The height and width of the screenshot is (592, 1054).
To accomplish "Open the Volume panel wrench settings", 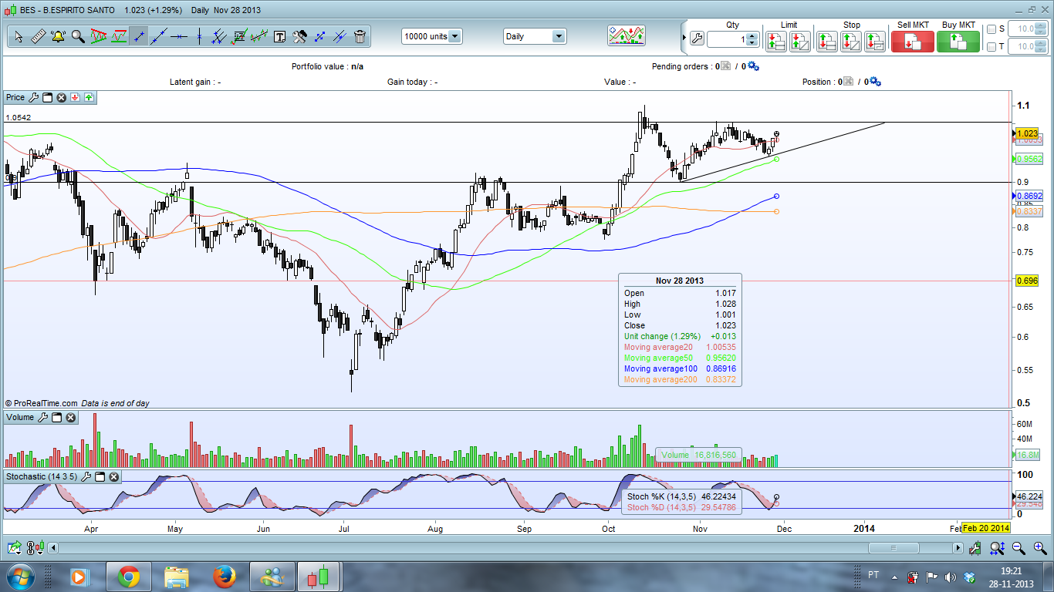I will (42, 418).
